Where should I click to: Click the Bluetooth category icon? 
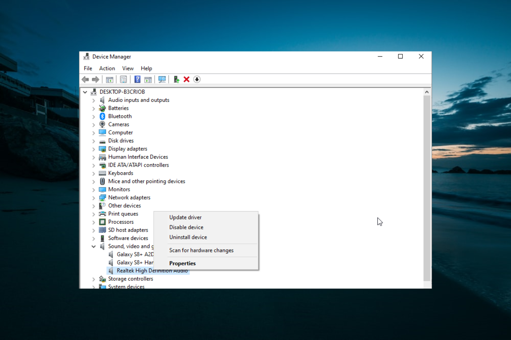(x=102, y=116)
